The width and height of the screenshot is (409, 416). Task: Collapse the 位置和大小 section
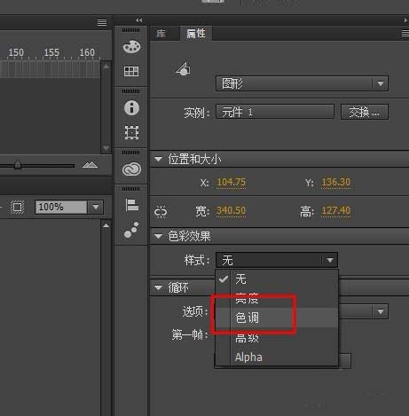(x=159, y=160)
